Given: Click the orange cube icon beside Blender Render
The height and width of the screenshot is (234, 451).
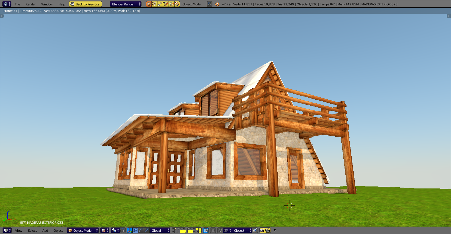Looking at the screenshot, I should coord(149,4).
